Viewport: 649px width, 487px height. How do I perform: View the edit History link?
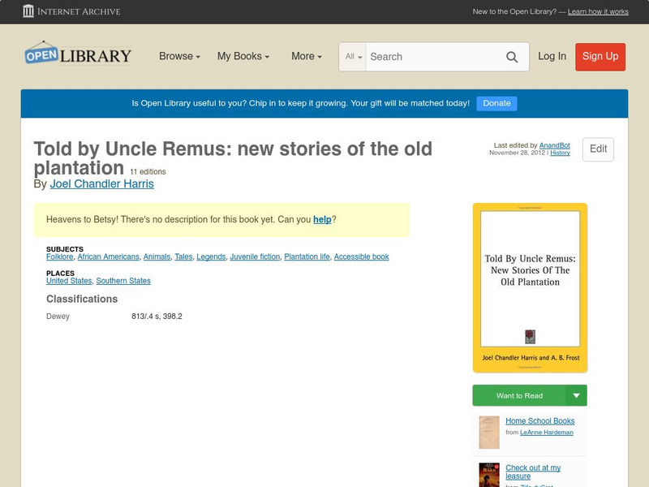coord(558,153)
